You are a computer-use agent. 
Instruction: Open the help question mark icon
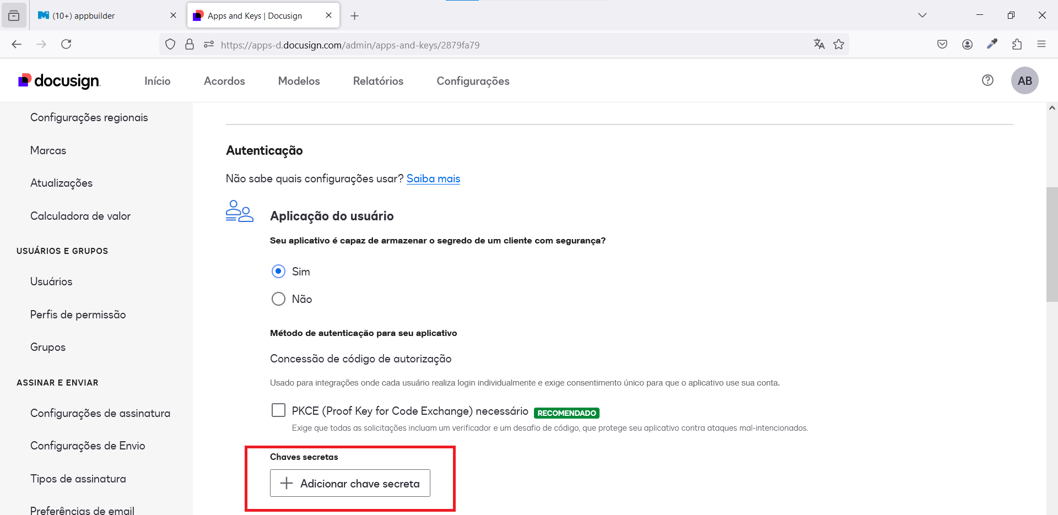[987, 80]
